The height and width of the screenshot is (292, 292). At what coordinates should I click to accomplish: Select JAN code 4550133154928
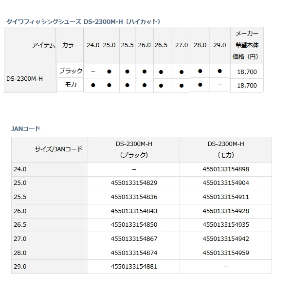coord(226,211)
